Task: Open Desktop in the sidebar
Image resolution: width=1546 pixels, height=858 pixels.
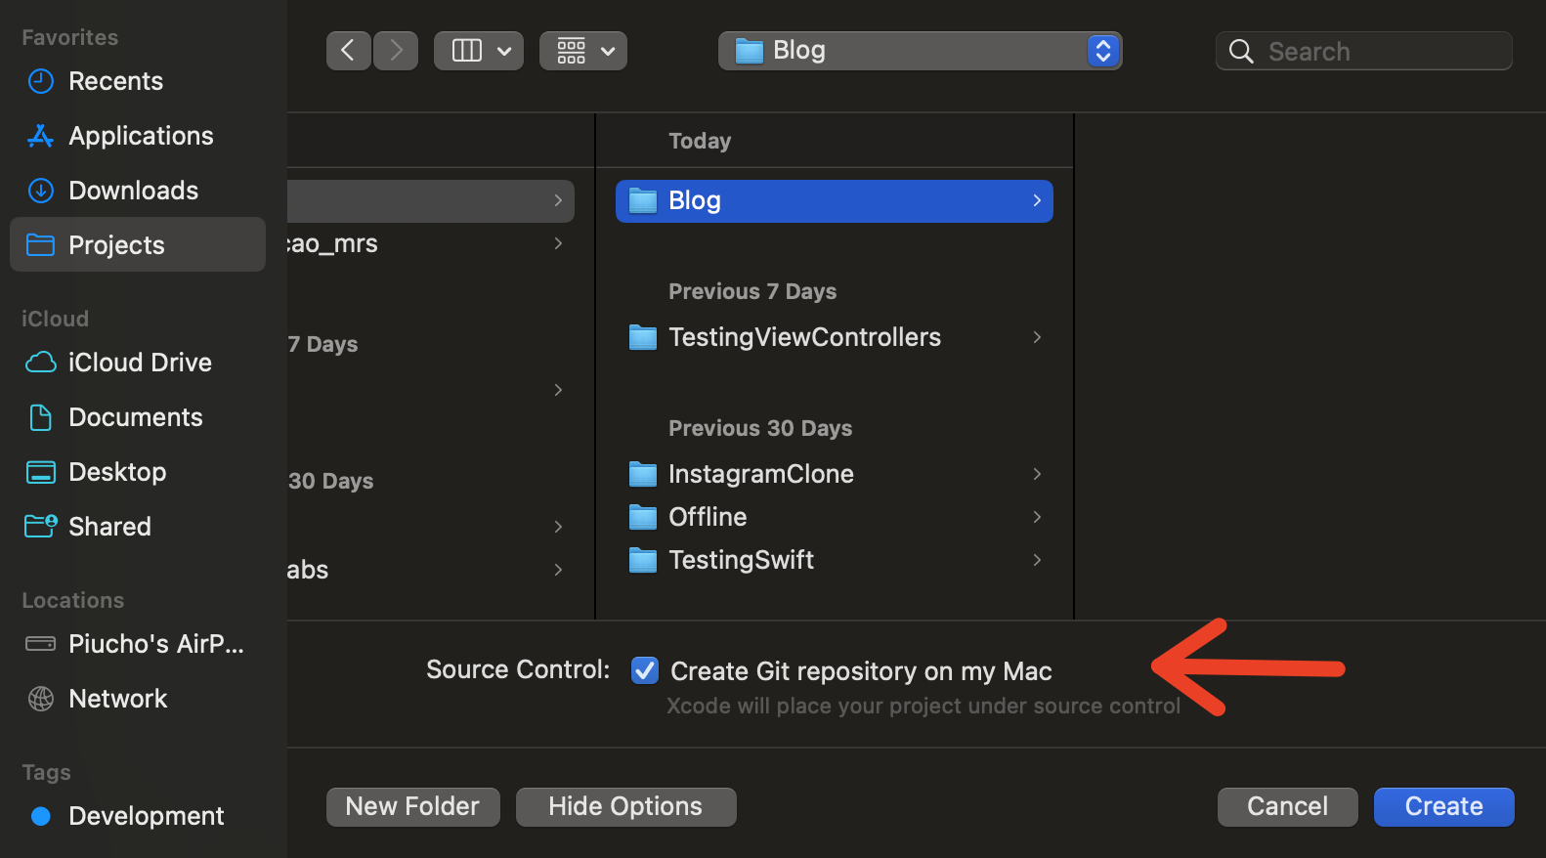Action: [x=138, y=472]
